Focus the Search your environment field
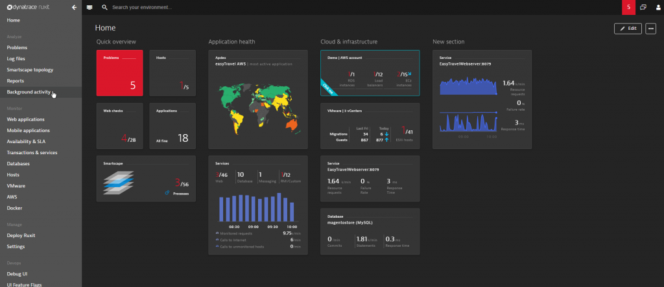664x287 pixels. [x=142, y=7]
